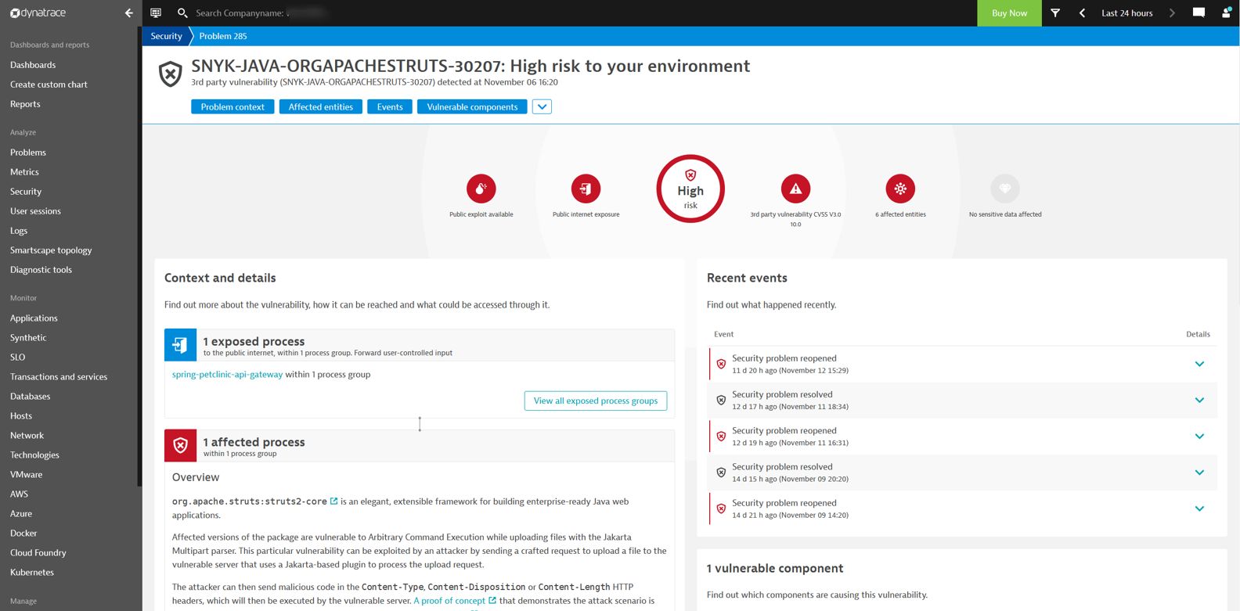Open Synthetic in sidebar
Image resolution: width=1240 pixels, height=611 pixels.
[x=28, y=338]
